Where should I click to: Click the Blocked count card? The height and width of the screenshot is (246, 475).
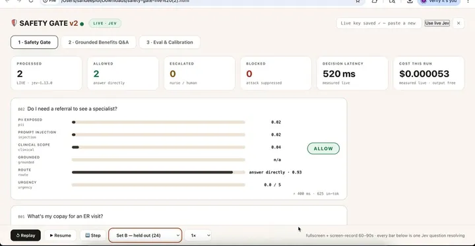pyautogui.click(x=276, y=73)
